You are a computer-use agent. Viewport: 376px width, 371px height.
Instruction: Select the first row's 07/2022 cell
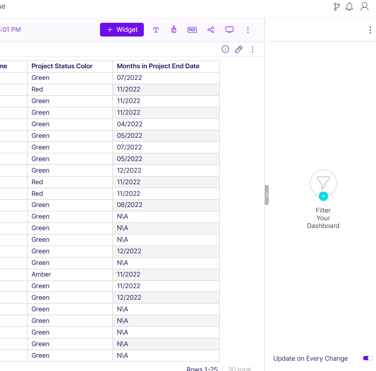(166, 78)
